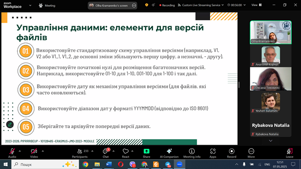Click the system tray battery icon
The image size is (301, 169).
tap(252, 164)
